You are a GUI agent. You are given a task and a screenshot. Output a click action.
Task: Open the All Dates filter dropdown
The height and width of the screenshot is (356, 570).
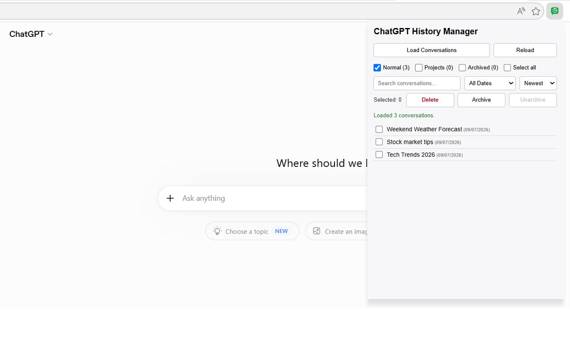[490, 83]
